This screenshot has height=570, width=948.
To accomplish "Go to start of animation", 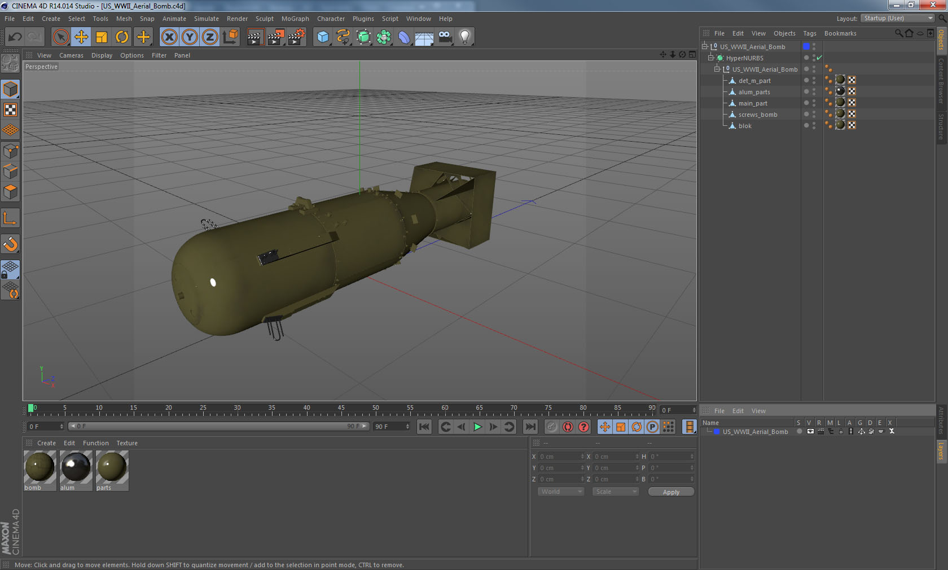I will pyautogui.click(x=424, y=427).
